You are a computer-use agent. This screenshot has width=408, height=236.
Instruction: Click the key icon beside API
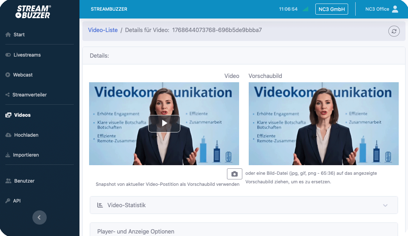tap(8, 201)
